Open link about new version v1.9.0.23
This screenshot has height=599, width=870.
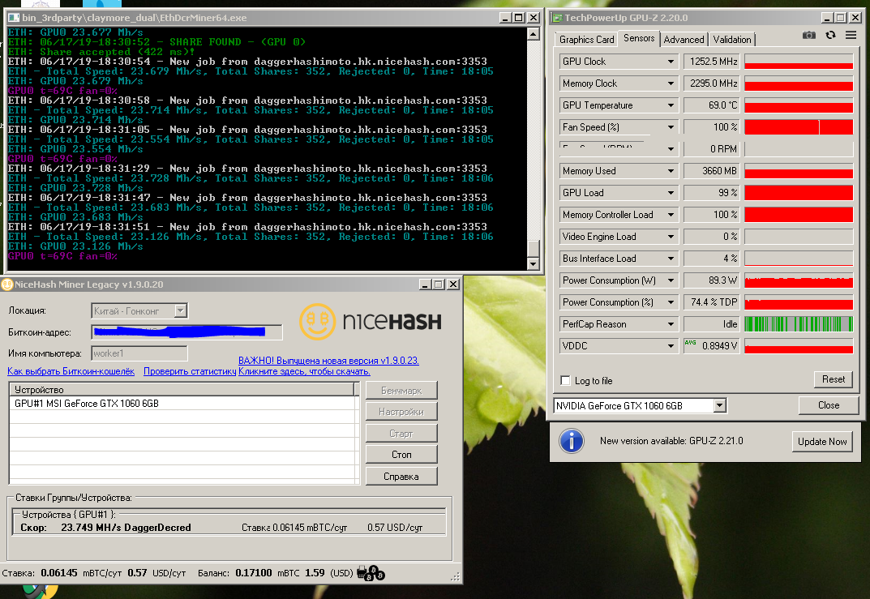click(328, 361)
